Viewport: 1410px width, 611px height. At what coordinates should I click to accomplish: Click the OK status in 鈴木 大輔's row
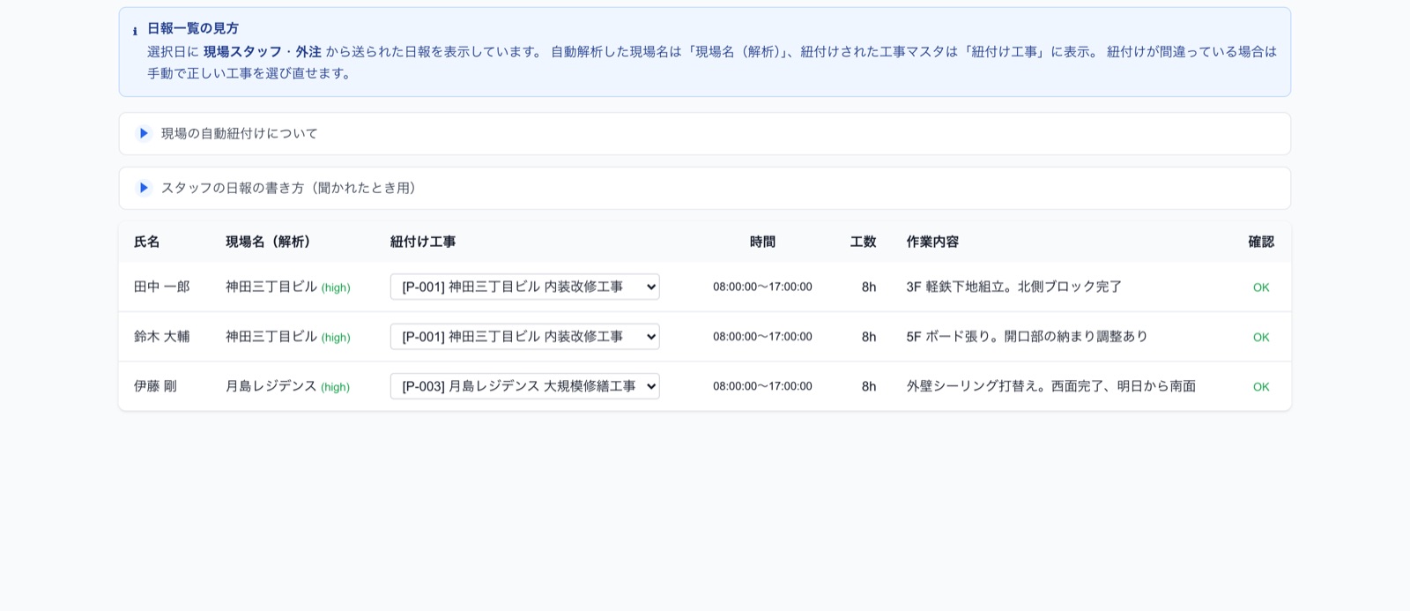point(1261,337)
